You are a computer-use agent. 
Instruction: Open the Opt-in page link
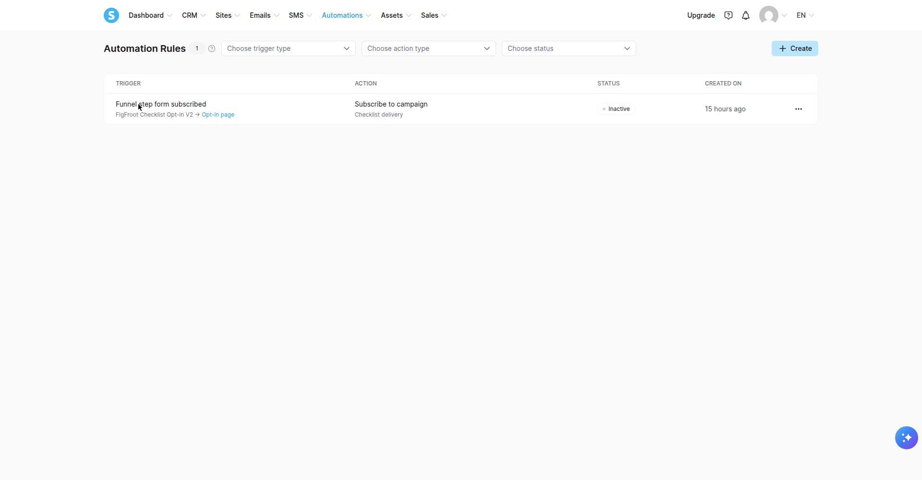[218, 115]
